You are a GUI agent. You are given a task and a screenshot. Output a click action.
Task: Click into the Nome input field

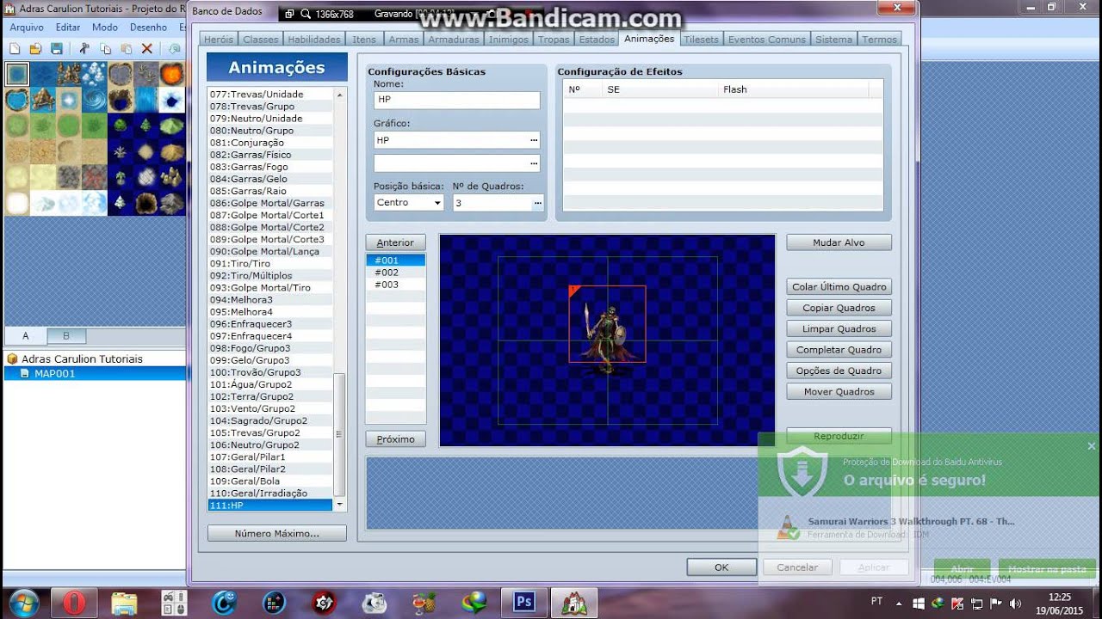point(456,100)
